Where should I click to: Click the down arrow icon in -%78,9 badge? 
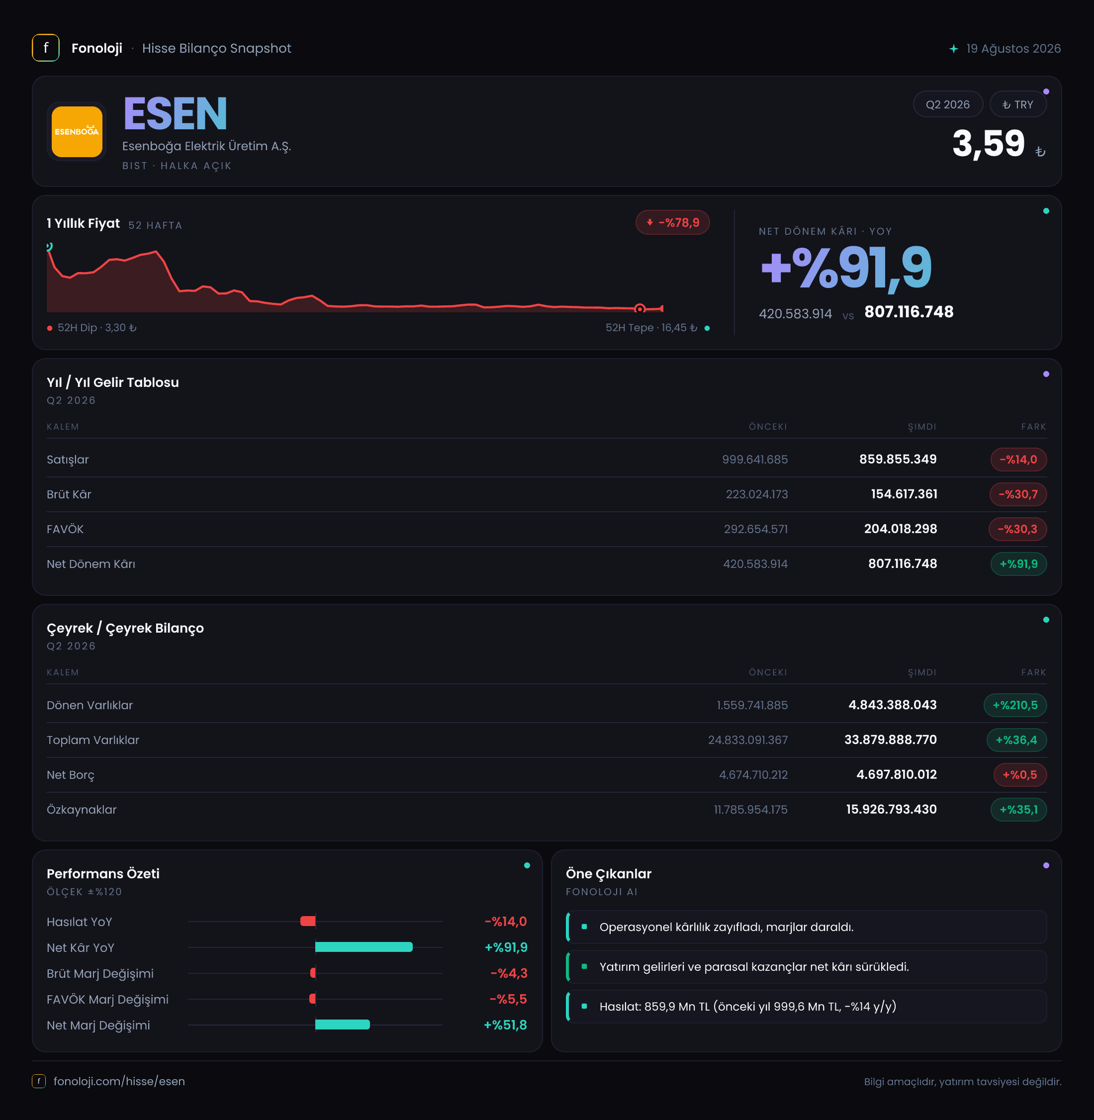[650, 222]
